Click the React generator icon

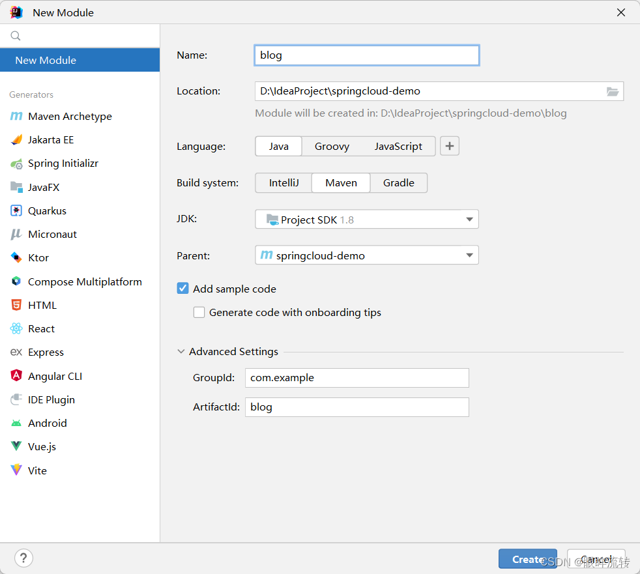point(16,329)
